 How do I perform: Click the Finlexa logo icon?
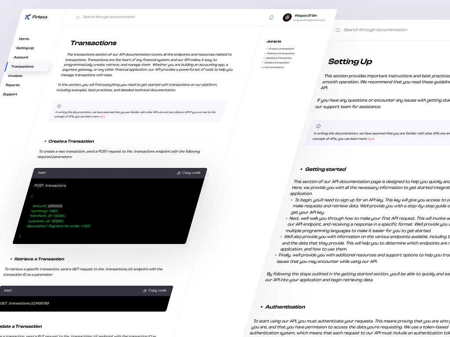[28, 16]
